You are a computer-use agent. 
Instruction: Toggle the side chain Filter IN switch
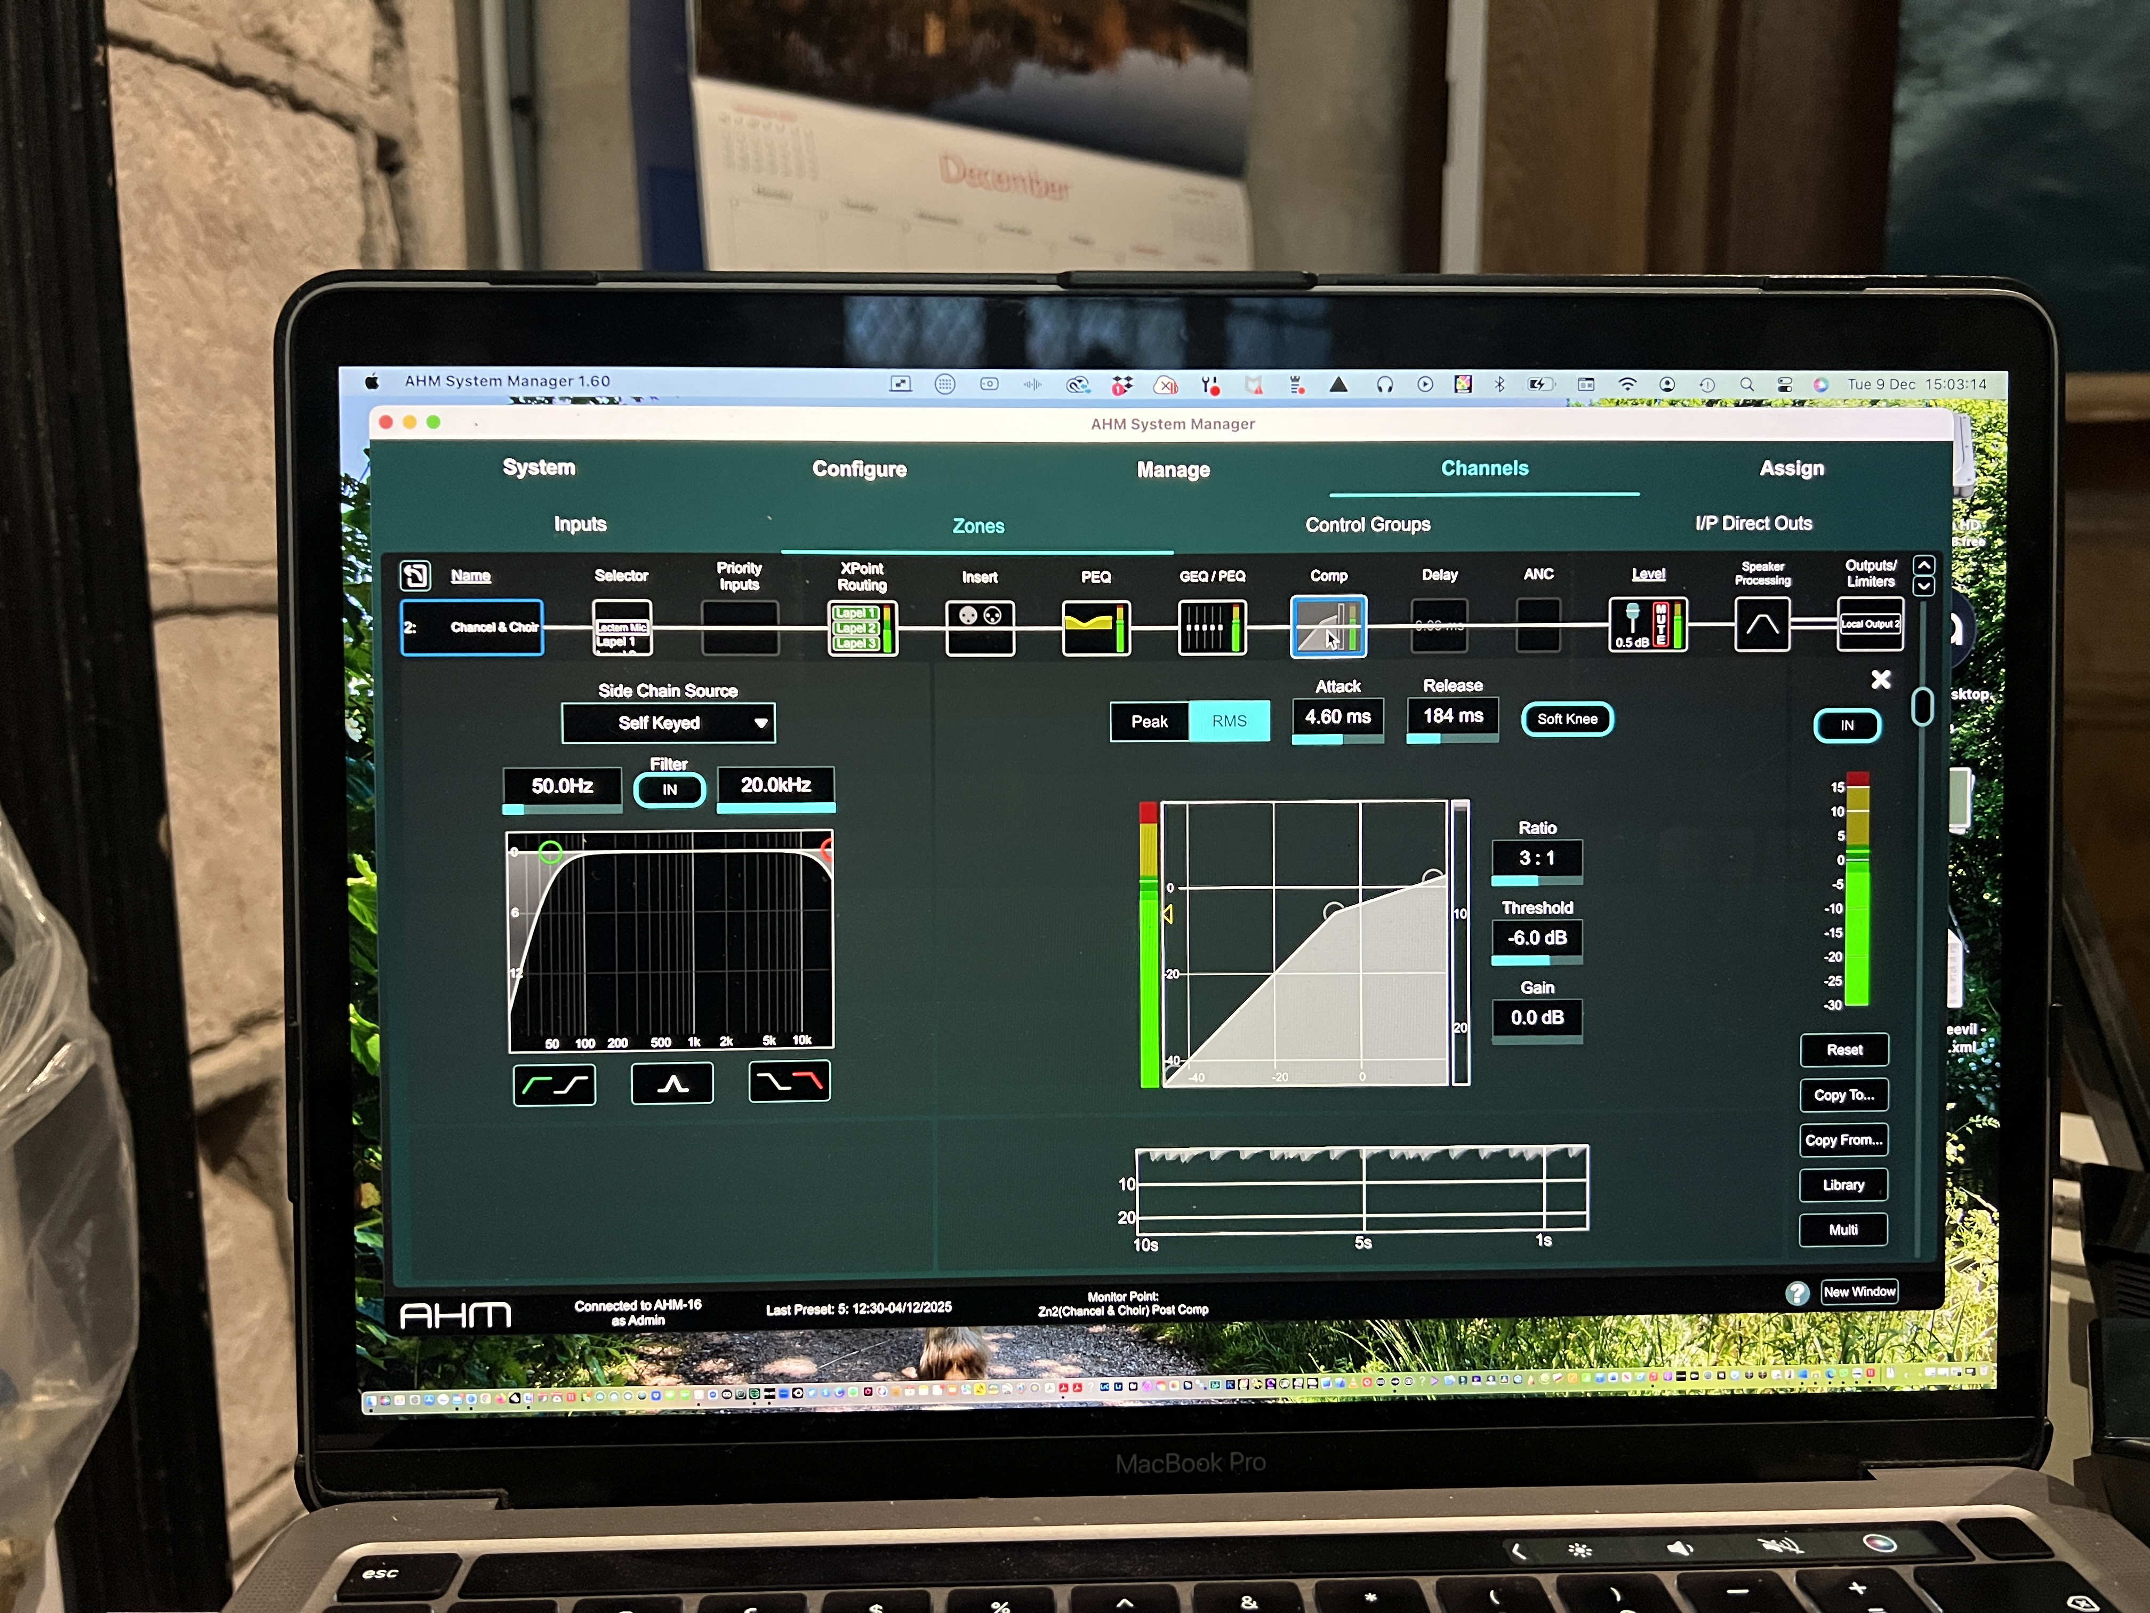pos(670,789)
